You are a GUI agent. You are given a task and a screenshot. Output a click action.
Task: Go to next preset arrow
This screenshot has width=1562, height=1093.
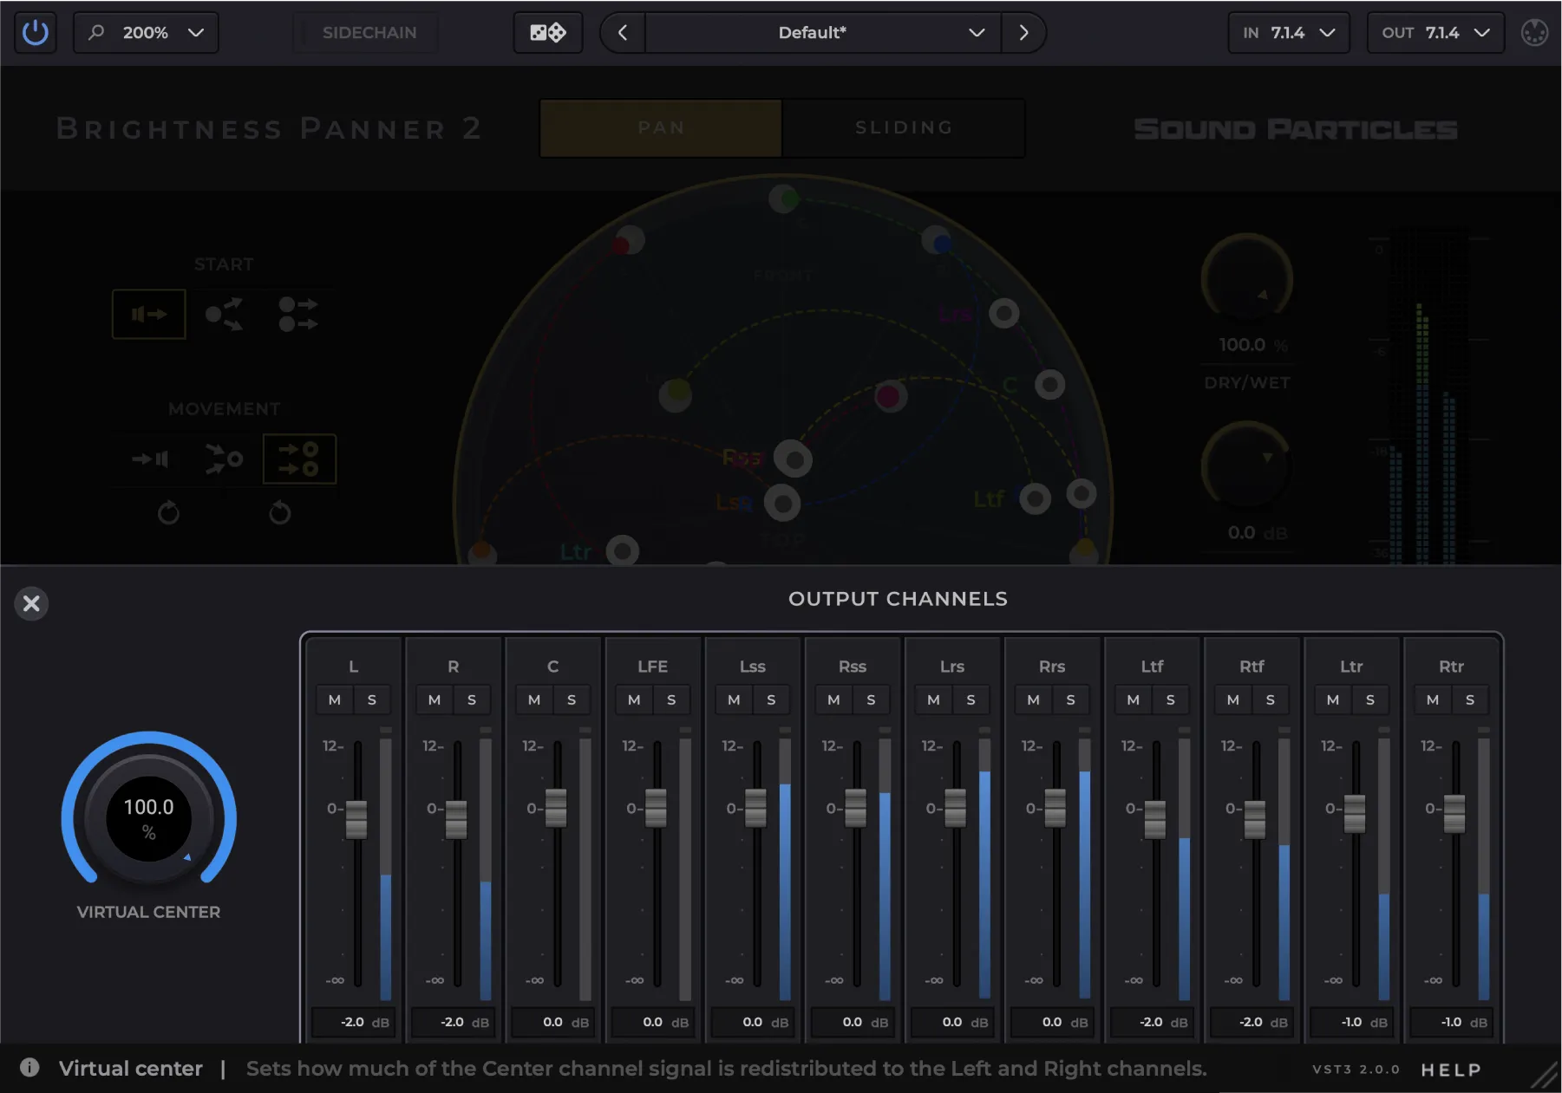1023,33
